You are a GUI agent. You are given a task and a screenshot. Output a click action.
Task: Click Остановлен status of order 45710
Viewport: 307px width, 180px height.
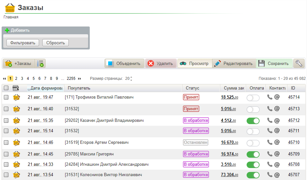tap(196, 143)
